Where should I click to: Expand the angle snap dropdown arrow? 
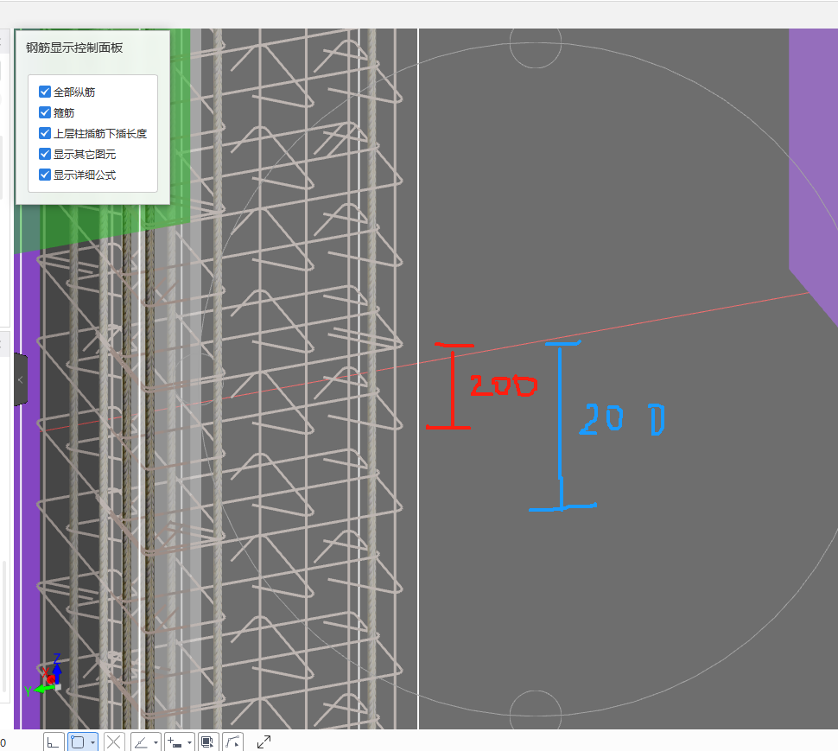click(x=156, y=742)
